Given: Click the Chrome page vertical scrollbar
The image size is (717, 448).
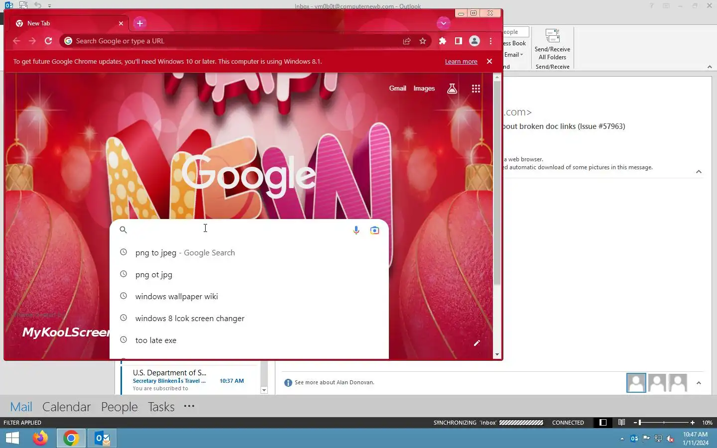Looking at the screenshot, I should pos(497,183).
